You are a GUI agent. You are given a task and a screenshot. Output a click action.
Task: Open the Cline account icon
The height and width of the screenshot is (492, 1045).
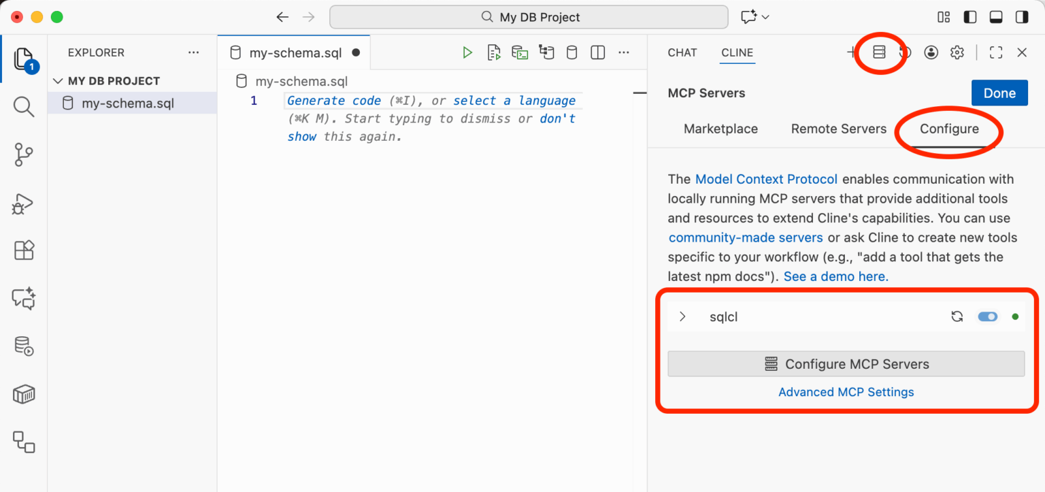point(931,52)
